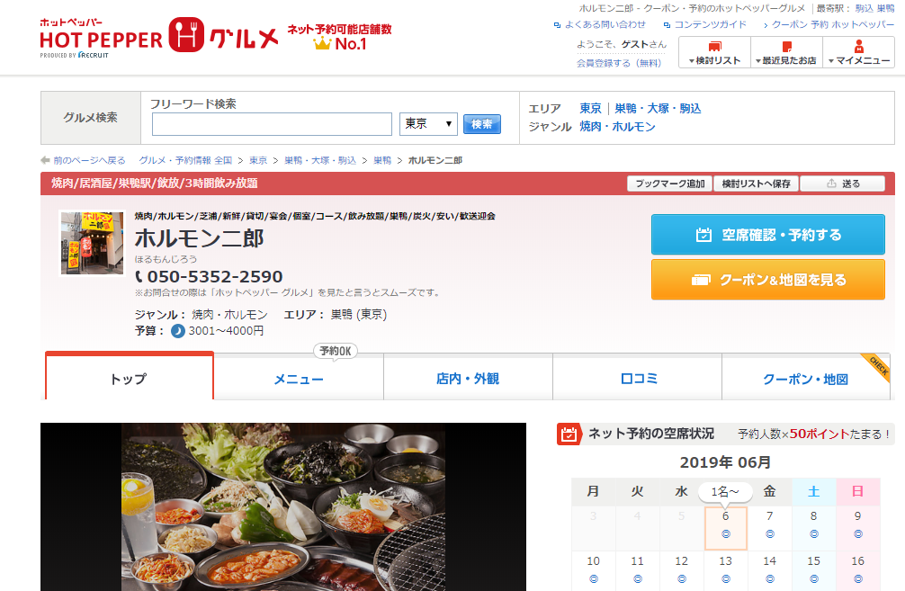
Task: Click the red reservation calendar icon
Action: [x=569, y=434]
